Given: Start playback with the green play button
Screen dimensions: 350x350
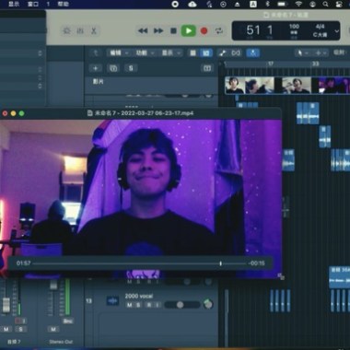Looking at the screenshot, I should (x=189, y=30).
